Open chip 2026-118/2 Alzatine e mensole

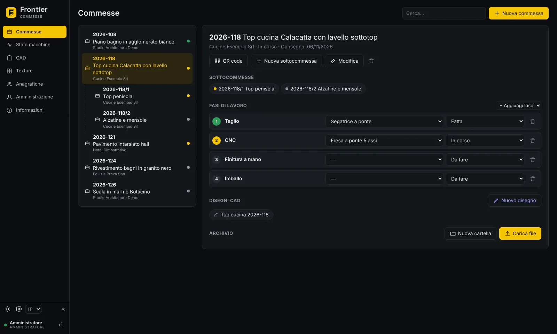323,89
